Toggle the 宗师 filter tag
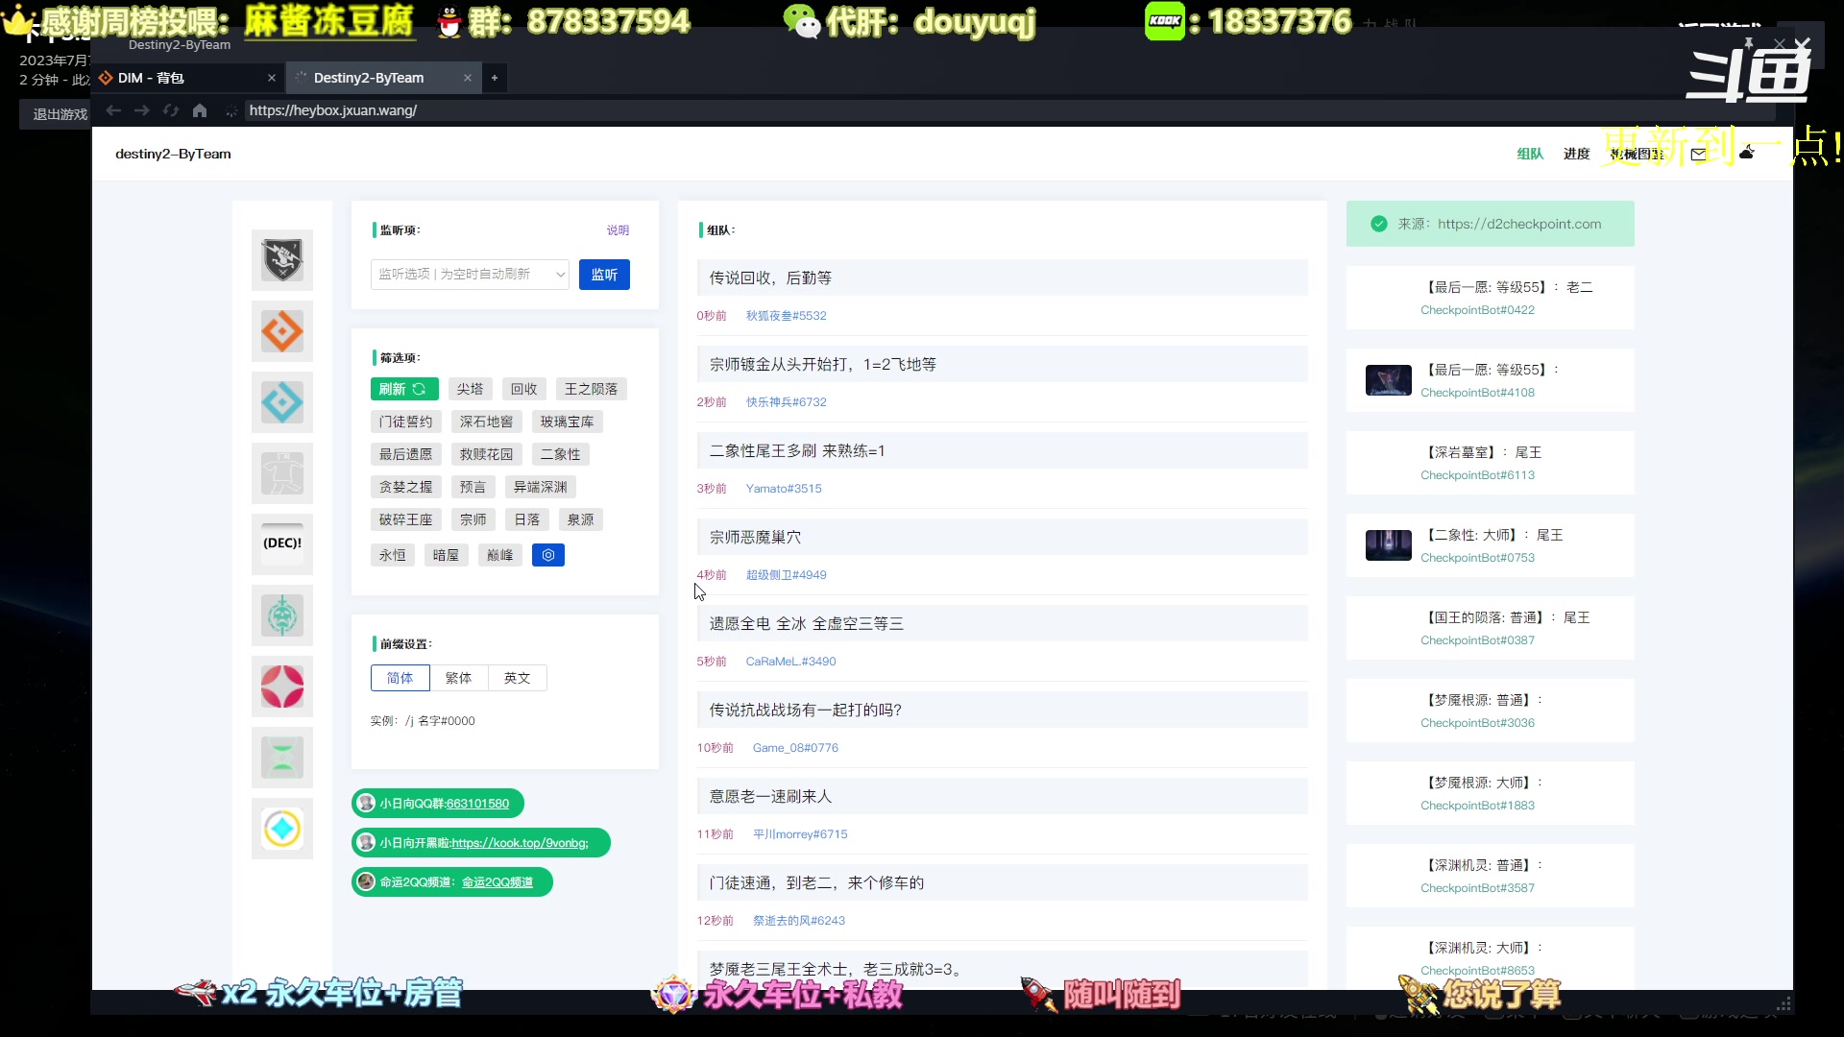Screen dimensions: 1844x1037 [473, 519]
